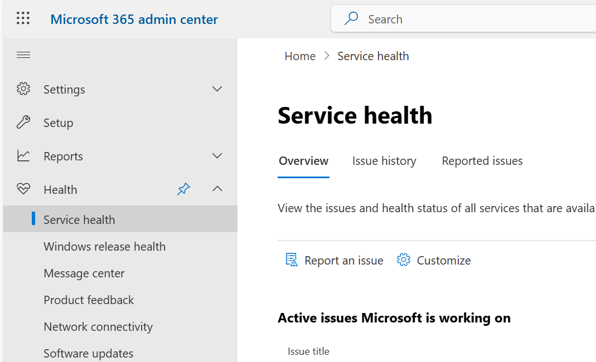Unpin the Health section pin icon
Image resolution: width=596 pixels, height=362 pixels.
pos(183,189)
